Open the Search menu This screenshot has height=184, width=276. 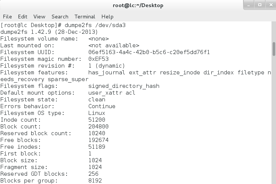(x=60, y=17)
